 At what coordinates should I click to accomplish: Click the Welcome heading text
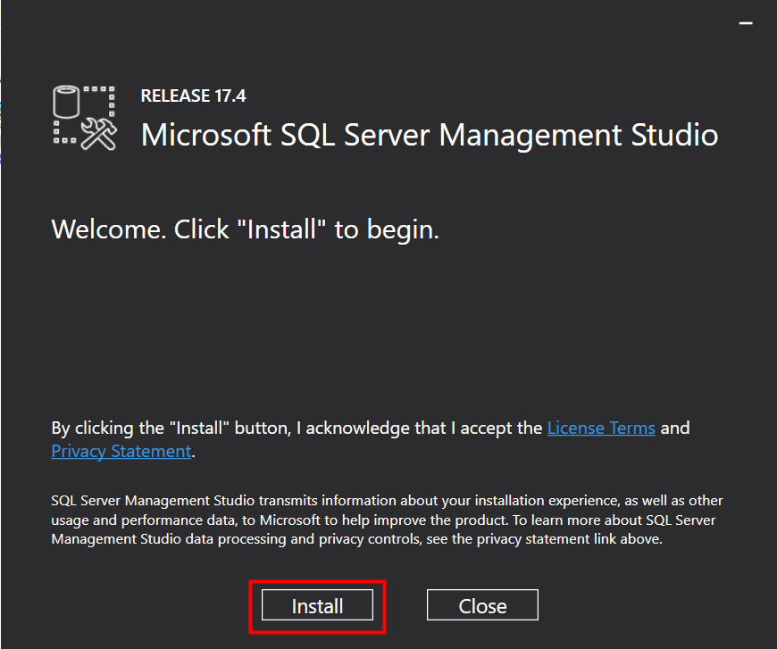click(246, 229)
